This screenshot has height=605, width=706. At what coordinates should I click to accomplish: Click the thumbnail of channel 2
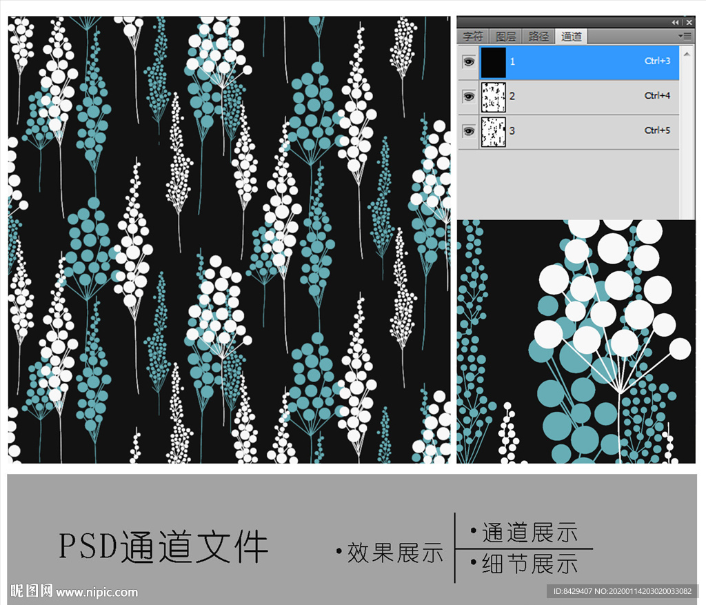[494, 97]
